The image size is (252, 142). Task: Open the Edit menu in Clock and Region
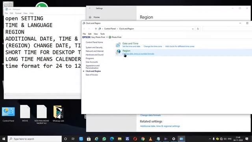coord(90,34)
